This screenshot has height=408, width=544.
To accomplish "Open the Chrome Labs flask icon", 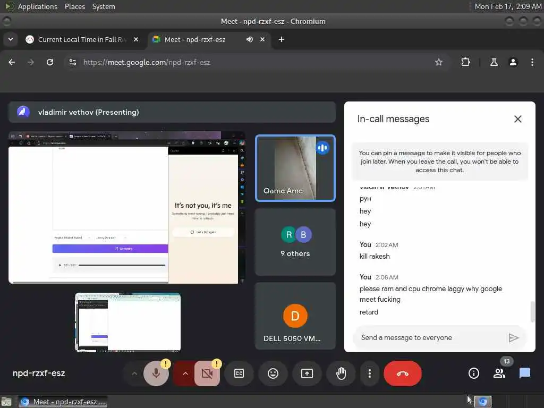I will click(x=494, y=62).
